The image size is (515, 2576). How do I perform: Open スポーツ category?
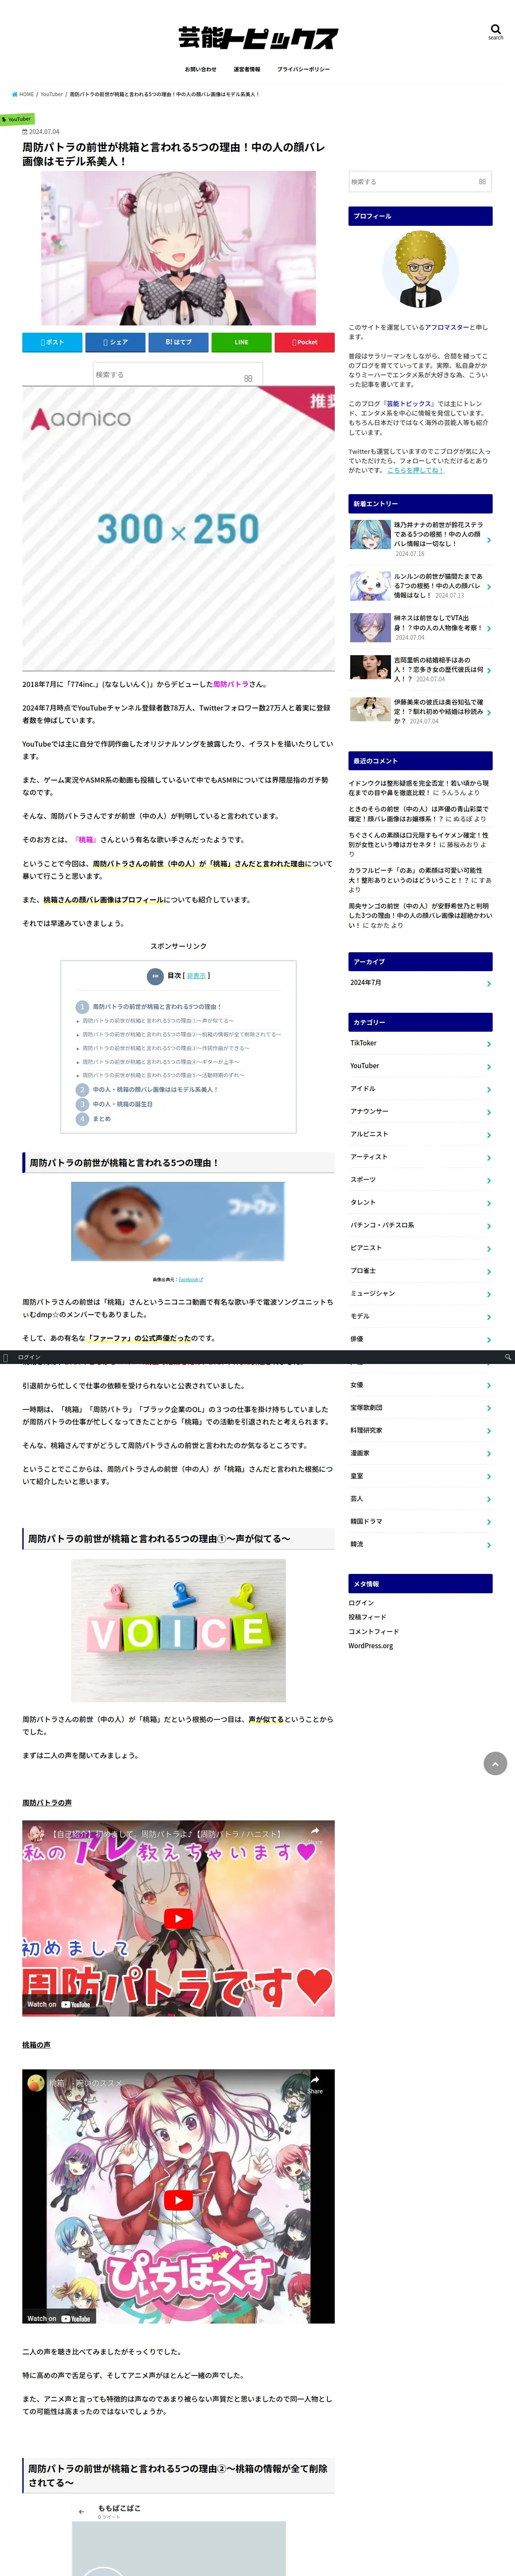[420, 1180]
